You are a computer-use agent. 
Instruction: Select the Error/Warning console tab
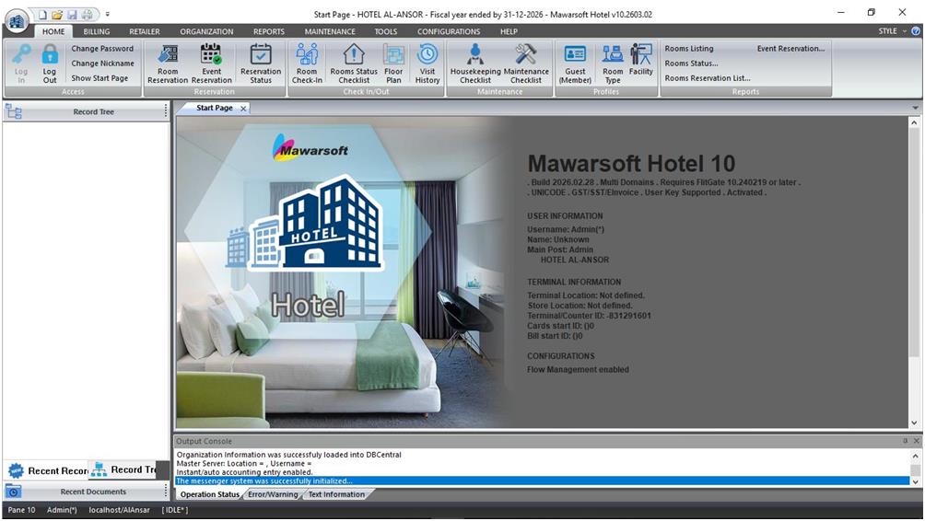(x=271, y=495)
